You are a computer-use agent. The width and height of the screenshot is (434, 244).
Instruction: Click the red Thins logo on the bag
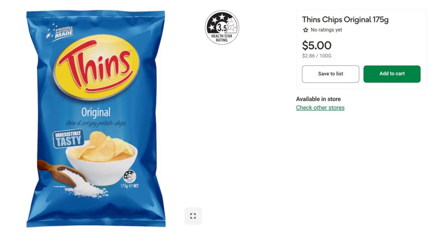click(x=95, y=66)
